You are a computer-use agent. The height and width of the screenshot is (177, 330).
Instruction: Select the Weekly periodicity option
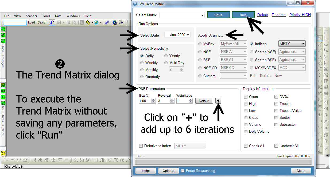point(142,63)
